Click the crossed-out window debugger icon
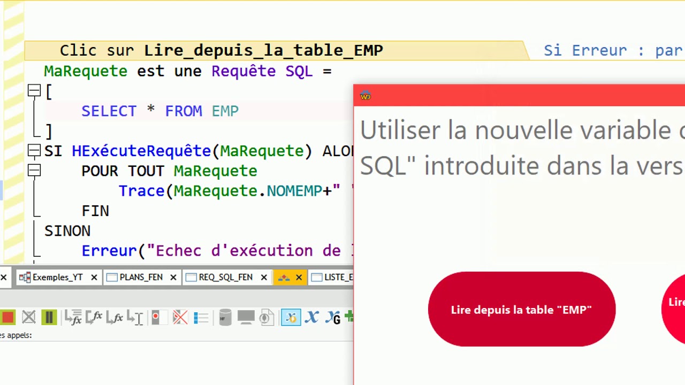Viewport: 685px width, 385px height. point(28,318)
